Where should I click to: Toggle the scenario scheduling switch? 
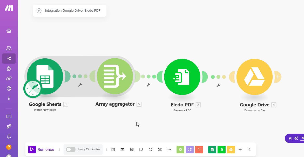[71, 149]
